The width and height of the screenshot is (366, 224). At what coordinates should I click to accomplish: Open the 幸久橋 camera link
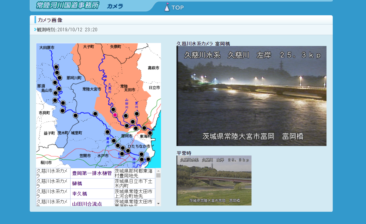[80, 194]
